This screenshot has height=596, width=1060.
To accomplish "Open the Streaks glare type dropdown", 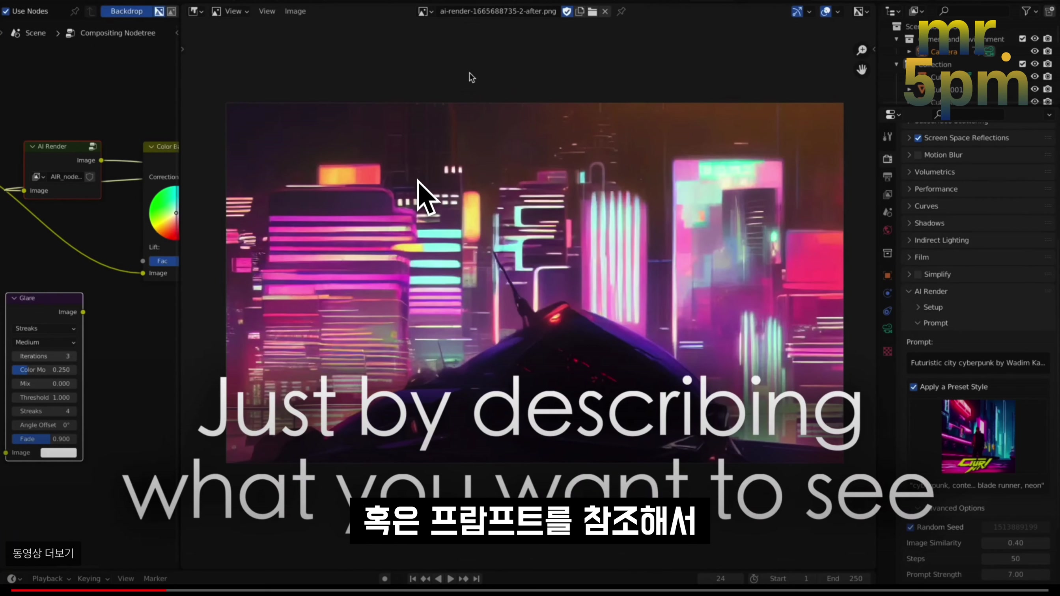I will point(45,328).
